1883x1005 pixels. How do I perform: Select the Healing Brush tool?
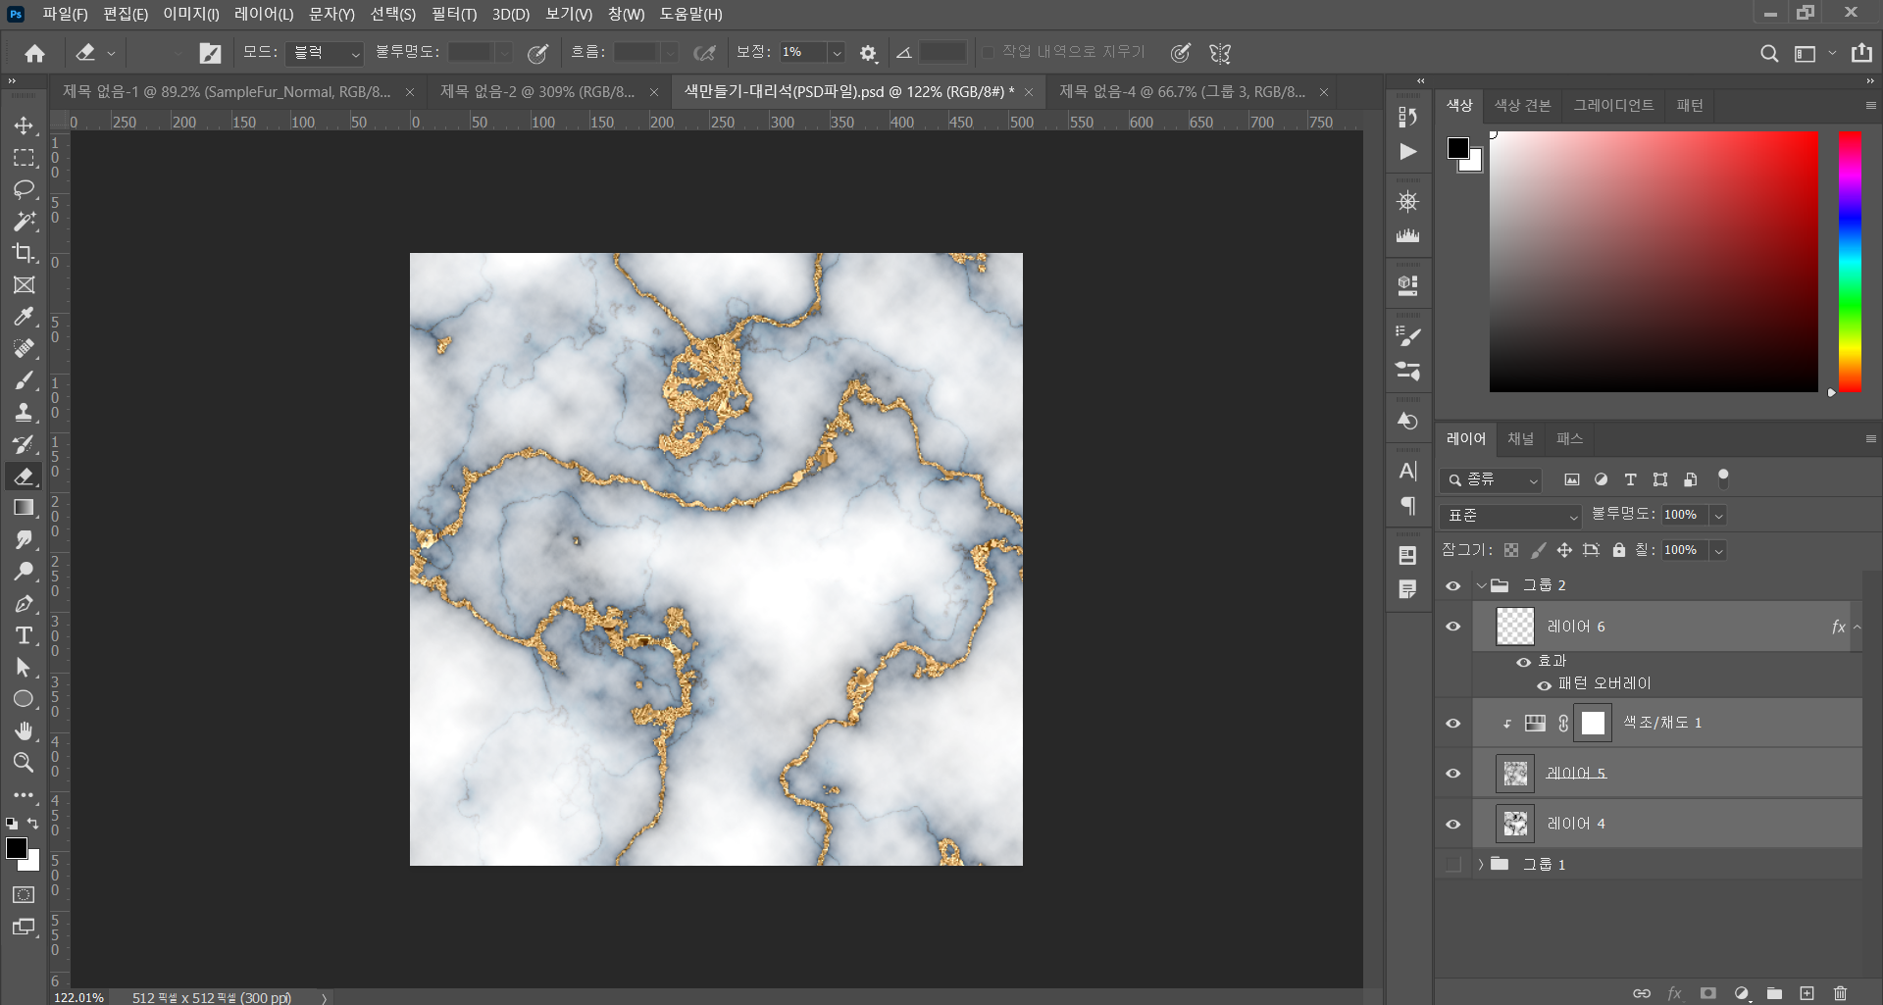tap(25, 349)
